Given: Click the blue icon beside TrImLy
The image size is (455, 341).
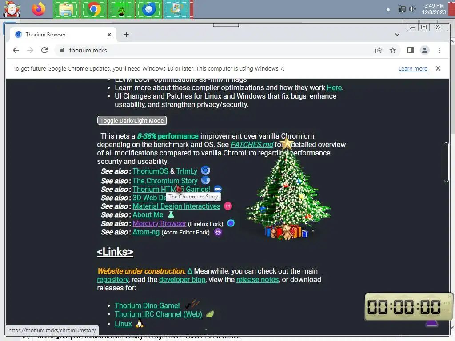Looking at the screenshot, I should click(x=205, y=170).
